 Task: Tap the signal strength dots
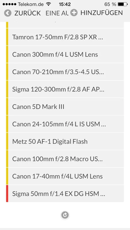[x=10, y=4]
